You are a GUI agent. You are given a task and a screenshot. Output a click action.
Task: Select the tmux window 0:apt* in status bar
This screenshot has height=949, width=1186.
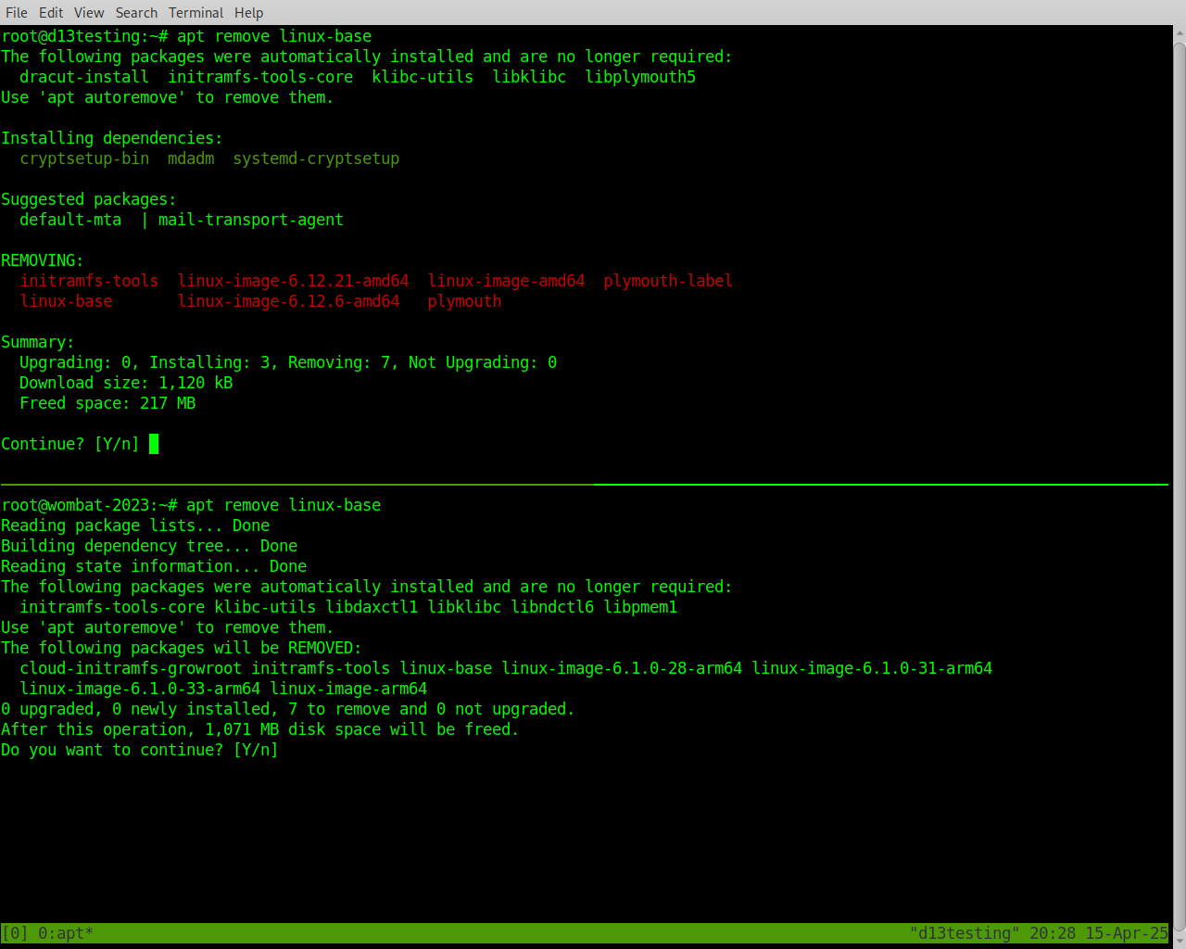coord(65,933)
